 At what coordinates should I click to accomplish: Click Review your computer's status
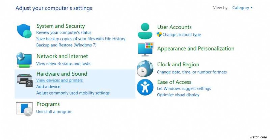64,32
